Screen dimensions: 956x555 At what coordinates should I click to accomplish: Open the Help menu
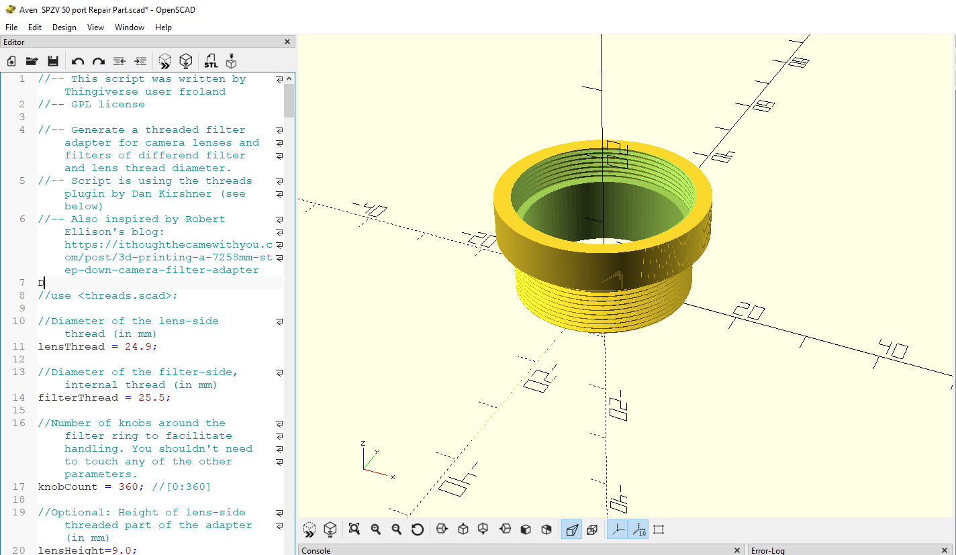(x=163, y=28)
